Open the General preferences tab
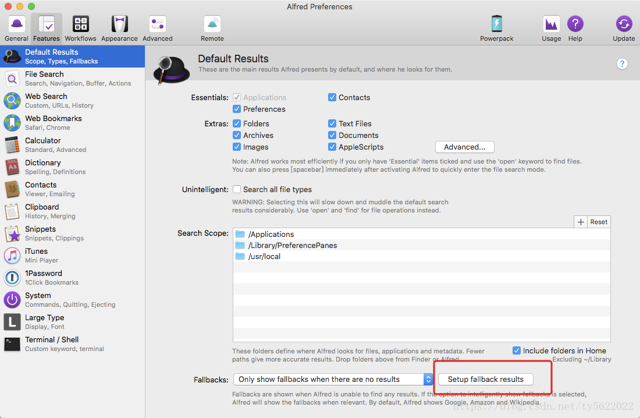Image resolution: width=640 pixels, height=418 pixels. click(x=16, y=29)
